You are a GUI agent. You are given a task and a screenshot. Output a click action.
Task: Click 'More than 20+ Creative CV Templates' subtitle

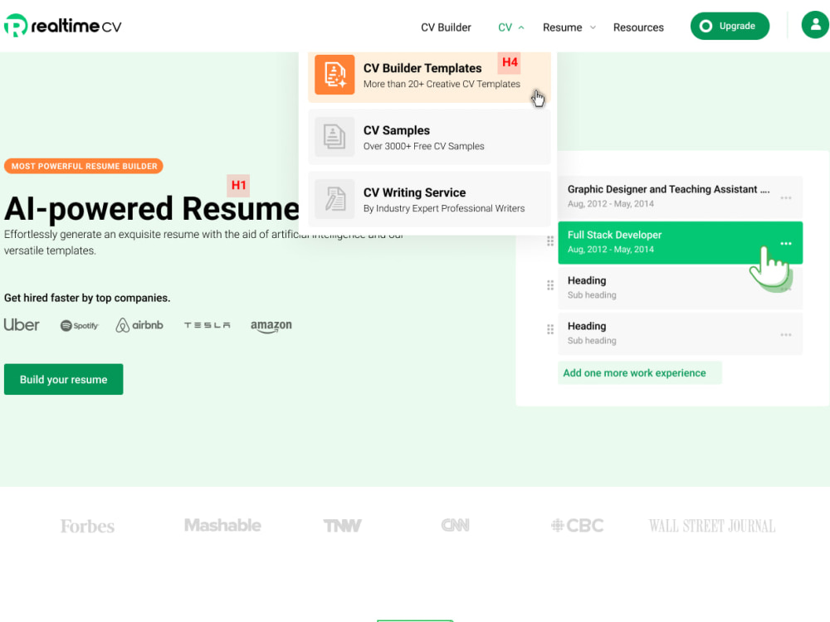(x=442, y=84)
